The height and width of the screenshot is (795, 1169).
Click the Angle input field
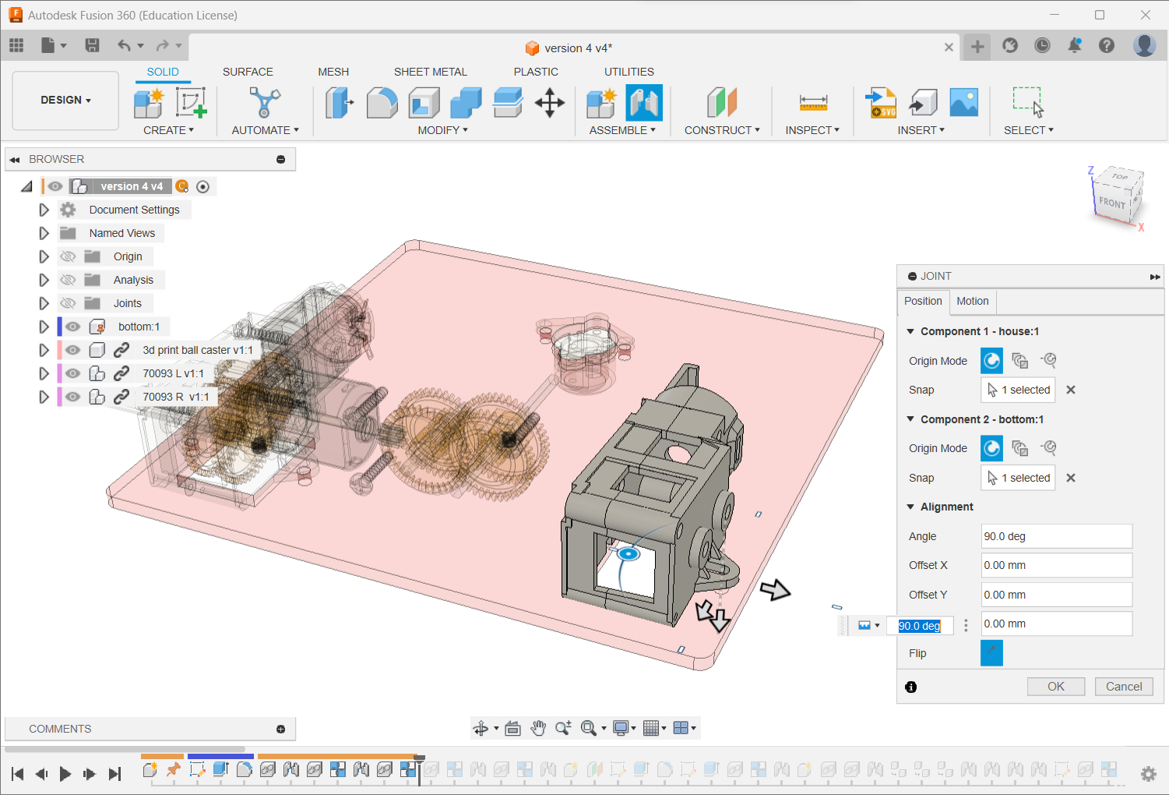coord(1055,536)
